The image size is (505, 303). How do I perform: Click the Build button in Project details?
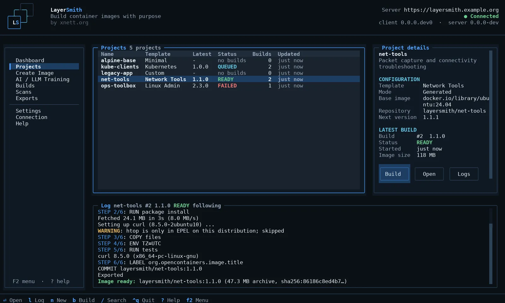(395, 174)
